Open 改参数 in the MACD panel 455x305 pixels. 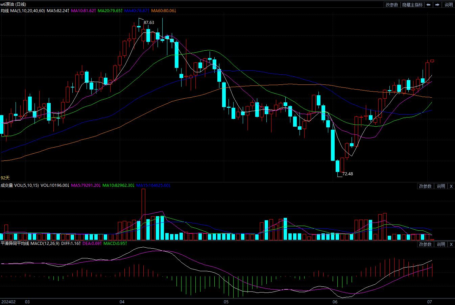[x=425, y=244]
